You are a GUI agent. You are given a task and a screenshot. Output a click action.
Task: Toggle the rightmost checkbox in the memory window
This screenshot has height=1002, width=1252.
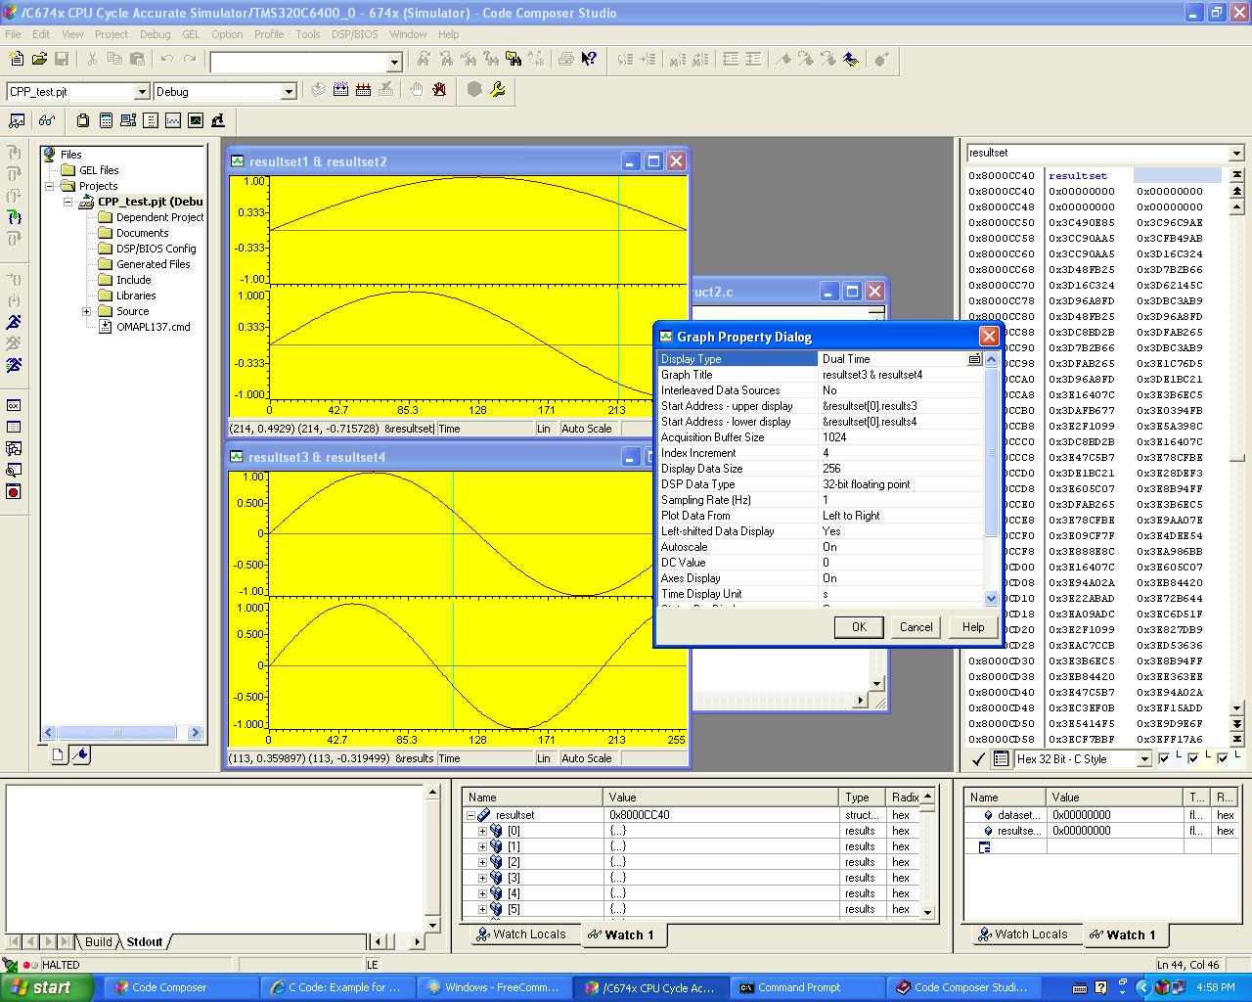click(x=1222, y=758)
